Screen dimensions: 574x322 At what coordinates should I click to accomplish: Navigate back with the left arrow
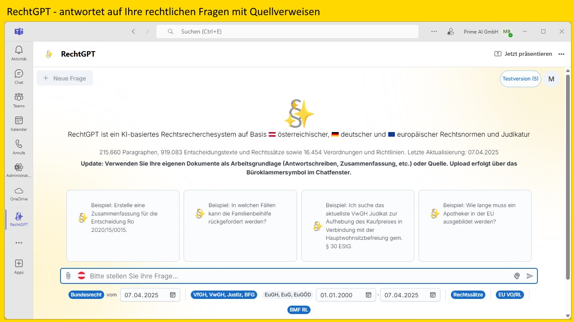133,31
